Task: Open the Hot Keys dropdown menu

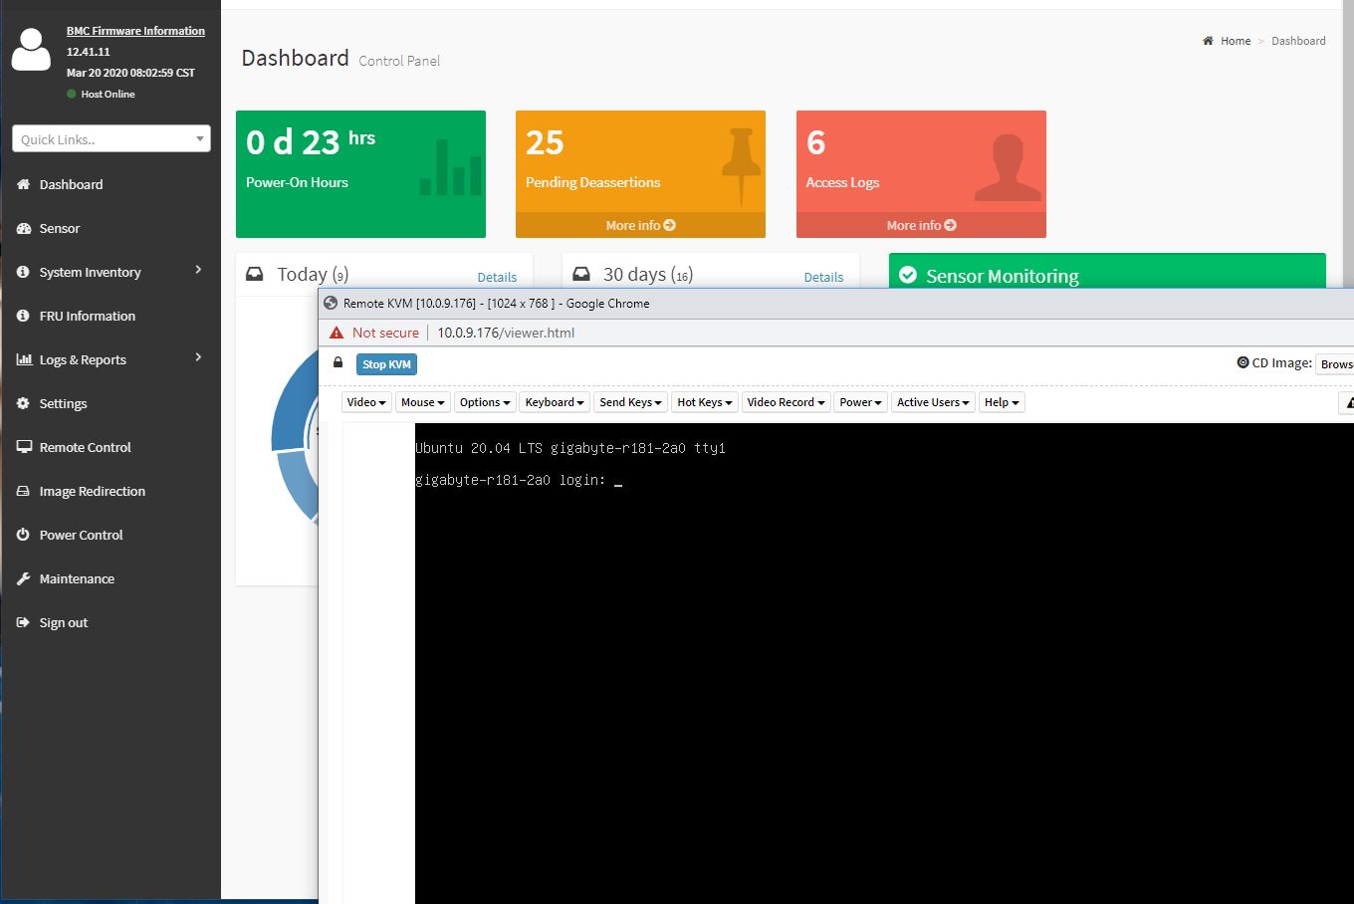Action: pyautogui.click(x=705, y=402)
